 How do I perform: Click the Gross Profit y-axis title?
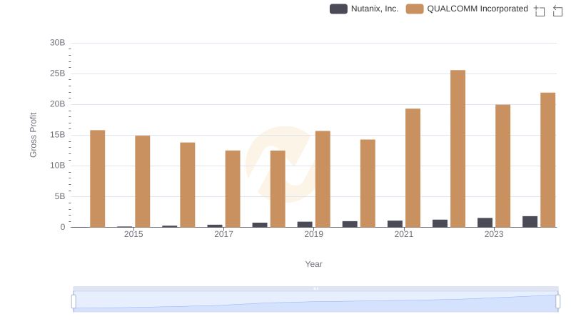tap(33, 135)
